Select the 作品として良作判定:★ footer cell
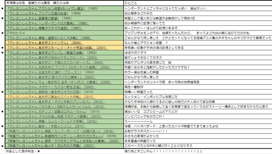Image resolution: width=272 pixels, height=154 pixels. tap(64, 151)
